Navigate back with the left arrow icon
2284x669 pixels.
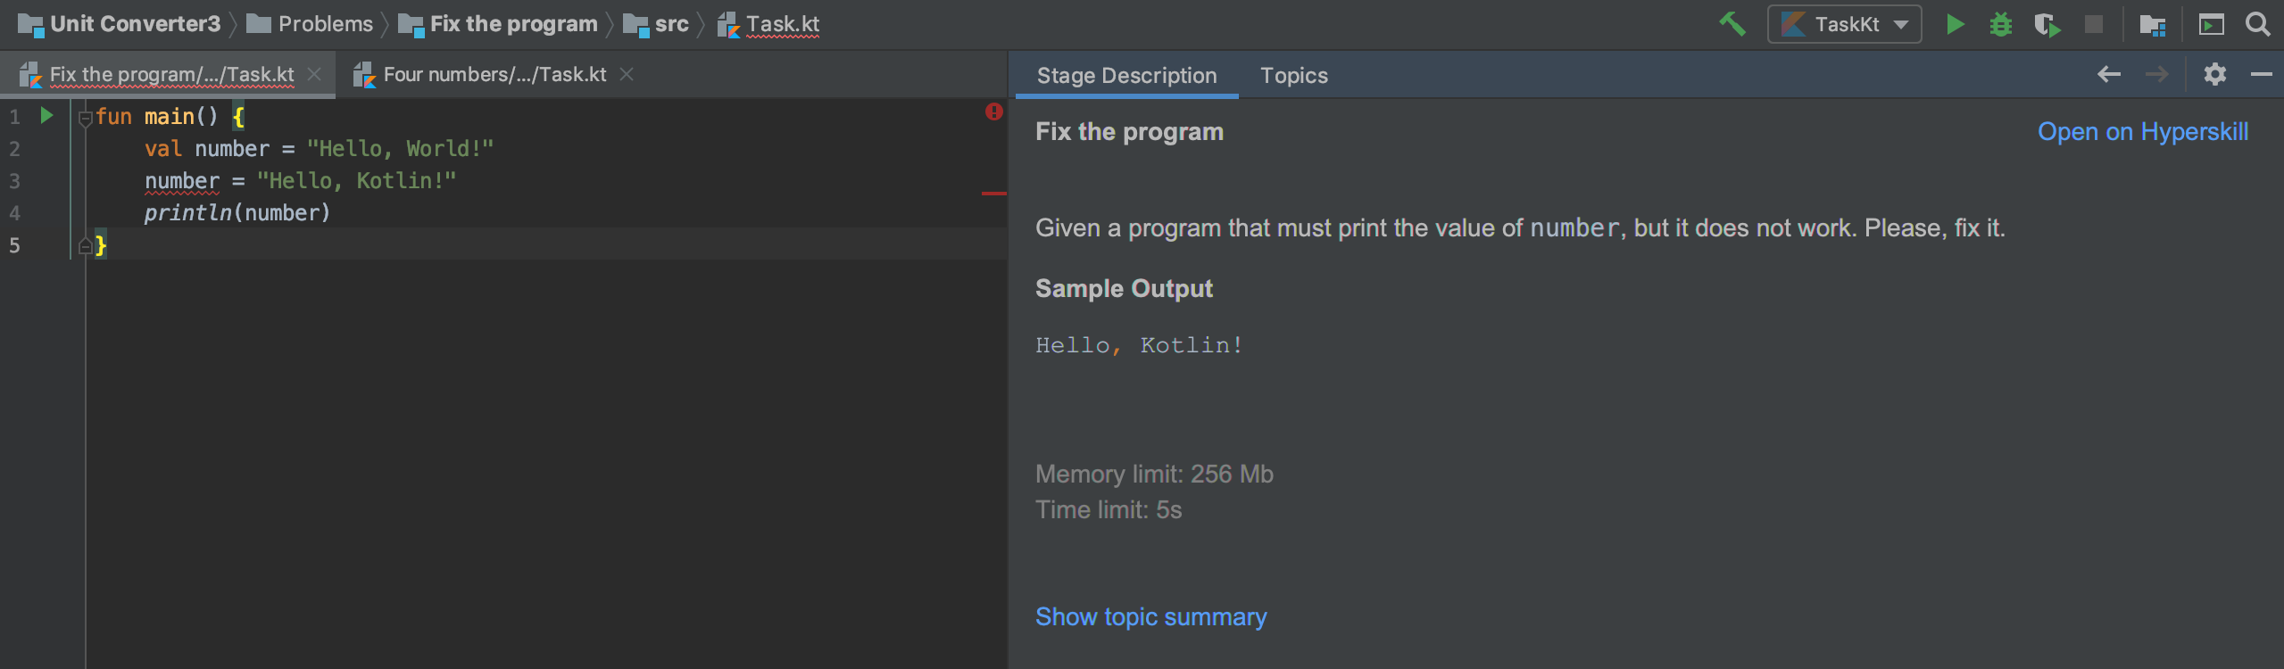click(x=2108, y=74)
